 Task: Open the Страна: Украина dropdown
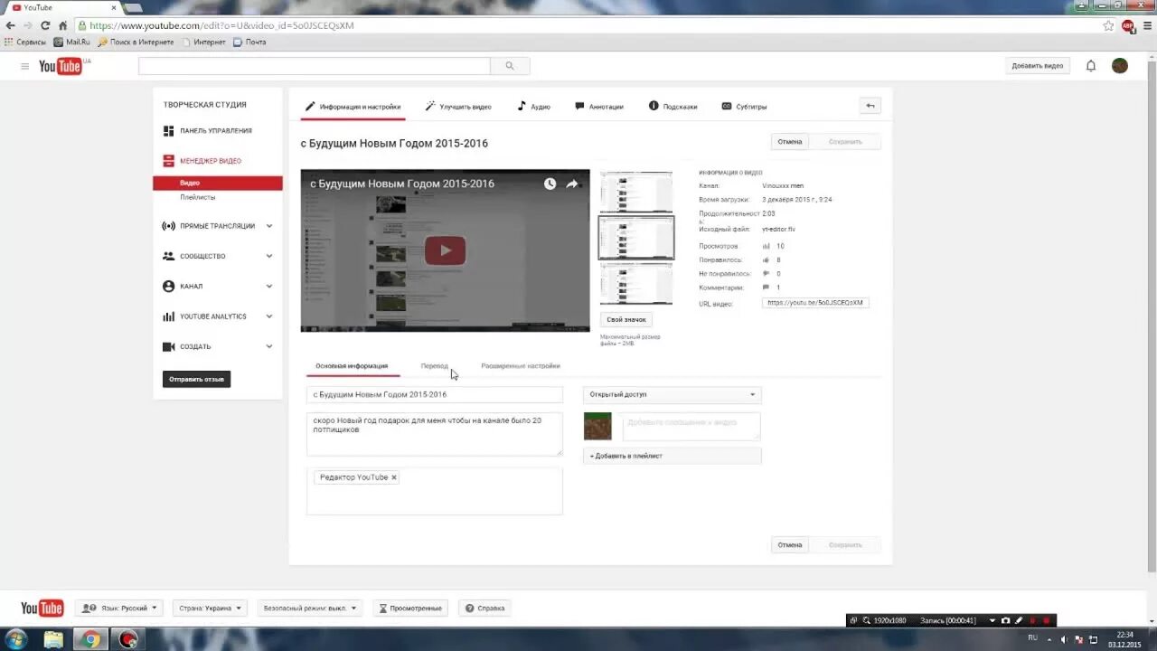coord(210,609)
